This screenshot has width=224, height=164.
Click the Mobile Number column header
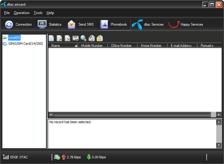pyautogui.click(x=93, y=46)
